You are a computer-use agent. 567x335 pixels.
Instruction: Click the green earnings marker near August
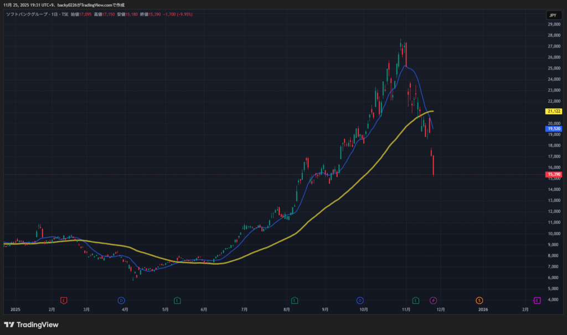[295, 300]
